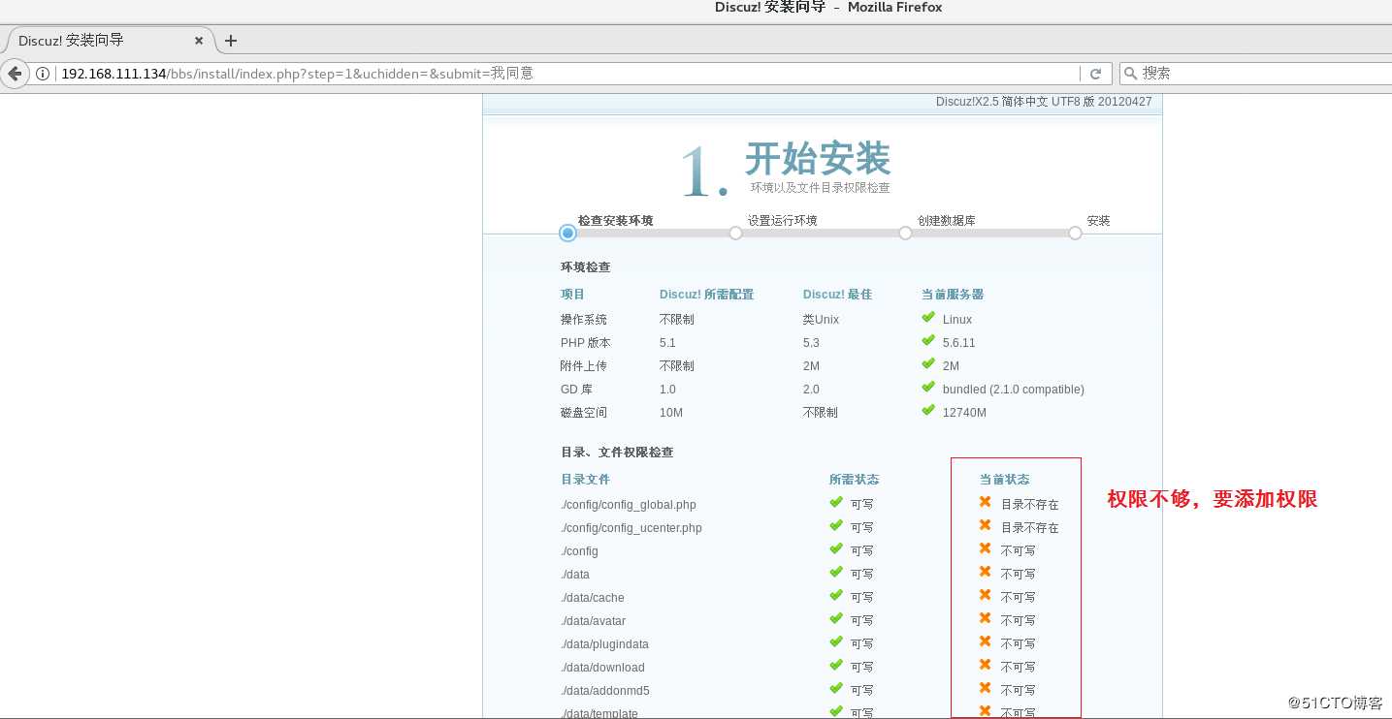
Task: Click orange X in ./config/config_ucenter.php row
Action: click(x=985, y=525)
